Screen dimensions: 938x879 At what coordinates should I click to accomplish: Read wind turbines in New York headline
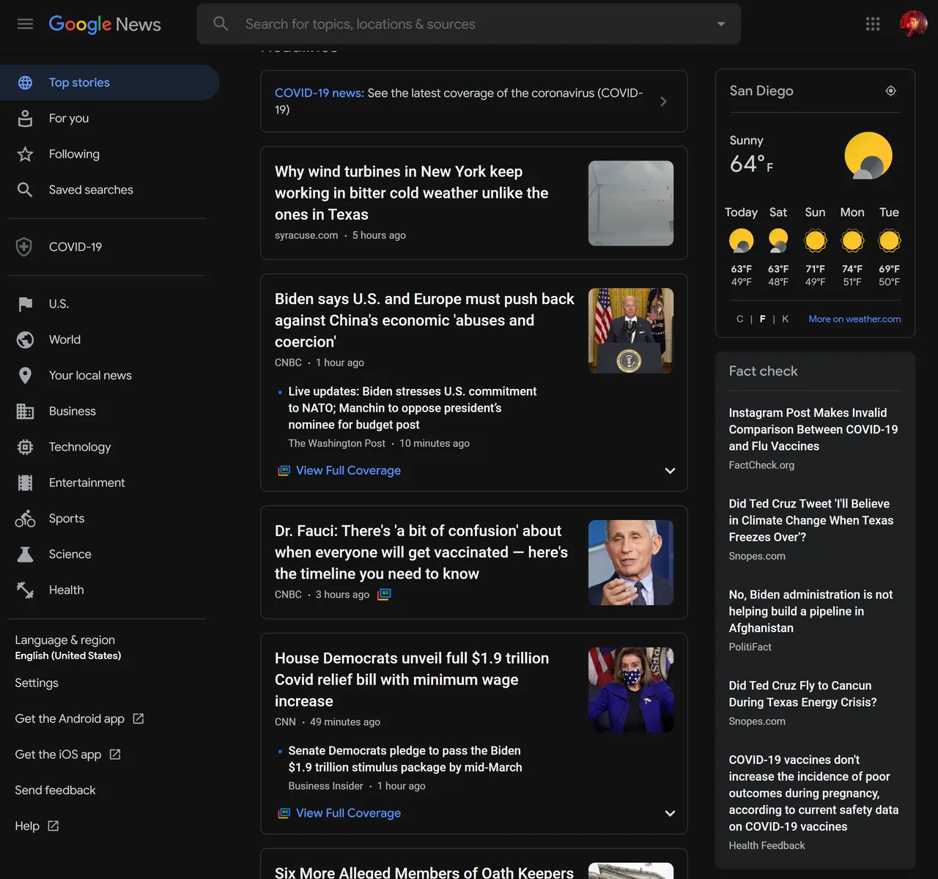pos(412,193)
